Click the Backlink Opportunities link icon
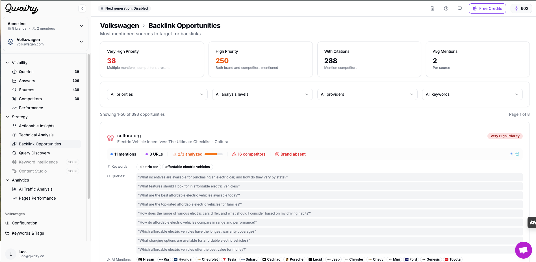Screen dimensions: 536x262 (x=14, y=144)
